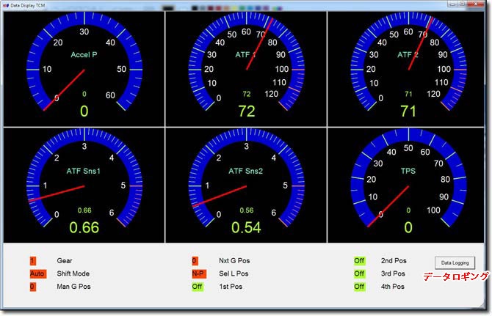Click the Data Display TCM title bar icon

point(5,5)
